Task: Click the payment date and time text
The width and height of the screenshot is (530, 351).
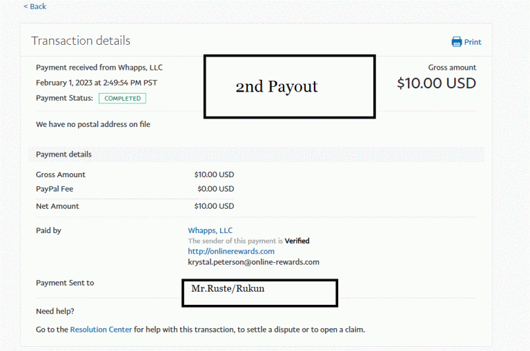Action: [97, 83]
